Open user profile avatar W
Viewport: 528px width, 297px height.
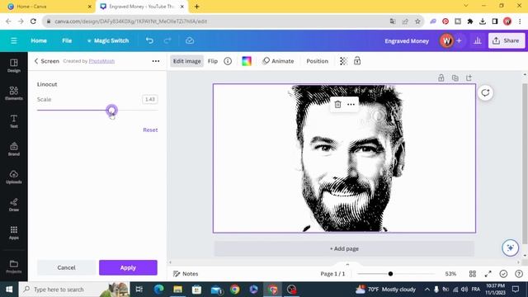[446, 40]
